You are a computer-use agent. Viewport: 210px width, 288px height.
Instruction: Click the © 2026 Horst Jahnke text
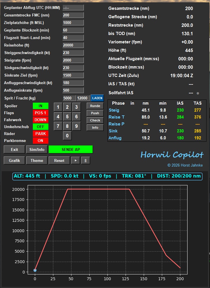(185, 165)
